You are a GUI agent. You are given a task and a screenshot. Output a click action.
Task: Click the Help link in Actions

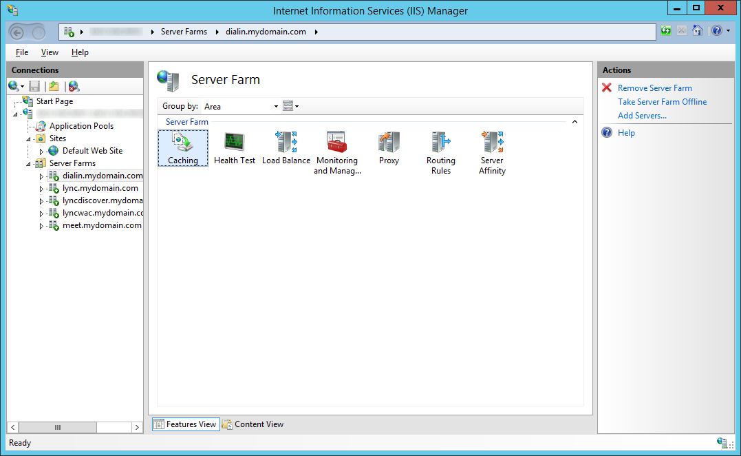coord(626,133)
